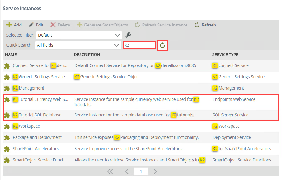Screen dimensions: 282x180
Task: Click the puzzle icon of K2 Tutorial Currency Web Service
Action: 7,100
